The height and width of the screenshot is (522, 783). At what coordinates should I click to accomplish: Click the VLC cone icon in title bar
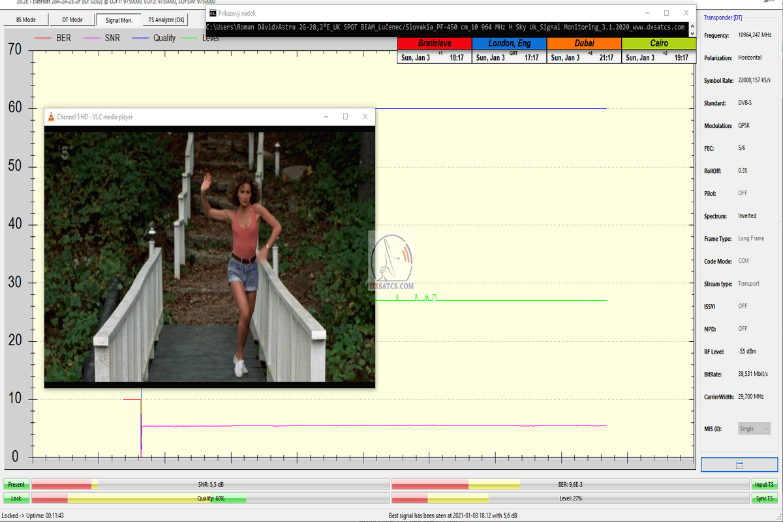point(51,117)
